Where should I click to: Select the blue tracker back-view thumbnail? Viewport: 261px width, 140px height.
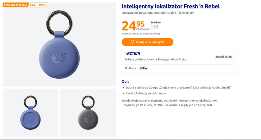pos(30,113)
